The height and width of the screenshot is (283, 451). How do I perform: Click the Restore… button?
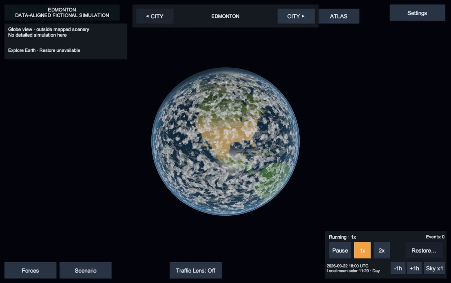pyautogui.click(x=424, y=250)
